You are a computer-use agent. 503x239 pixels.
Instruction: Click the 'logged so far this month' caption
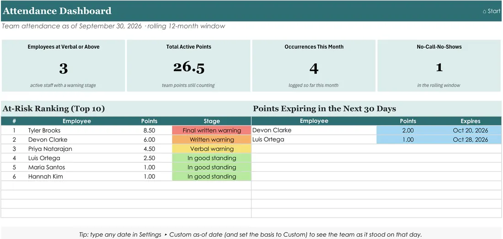pos(314,85)
